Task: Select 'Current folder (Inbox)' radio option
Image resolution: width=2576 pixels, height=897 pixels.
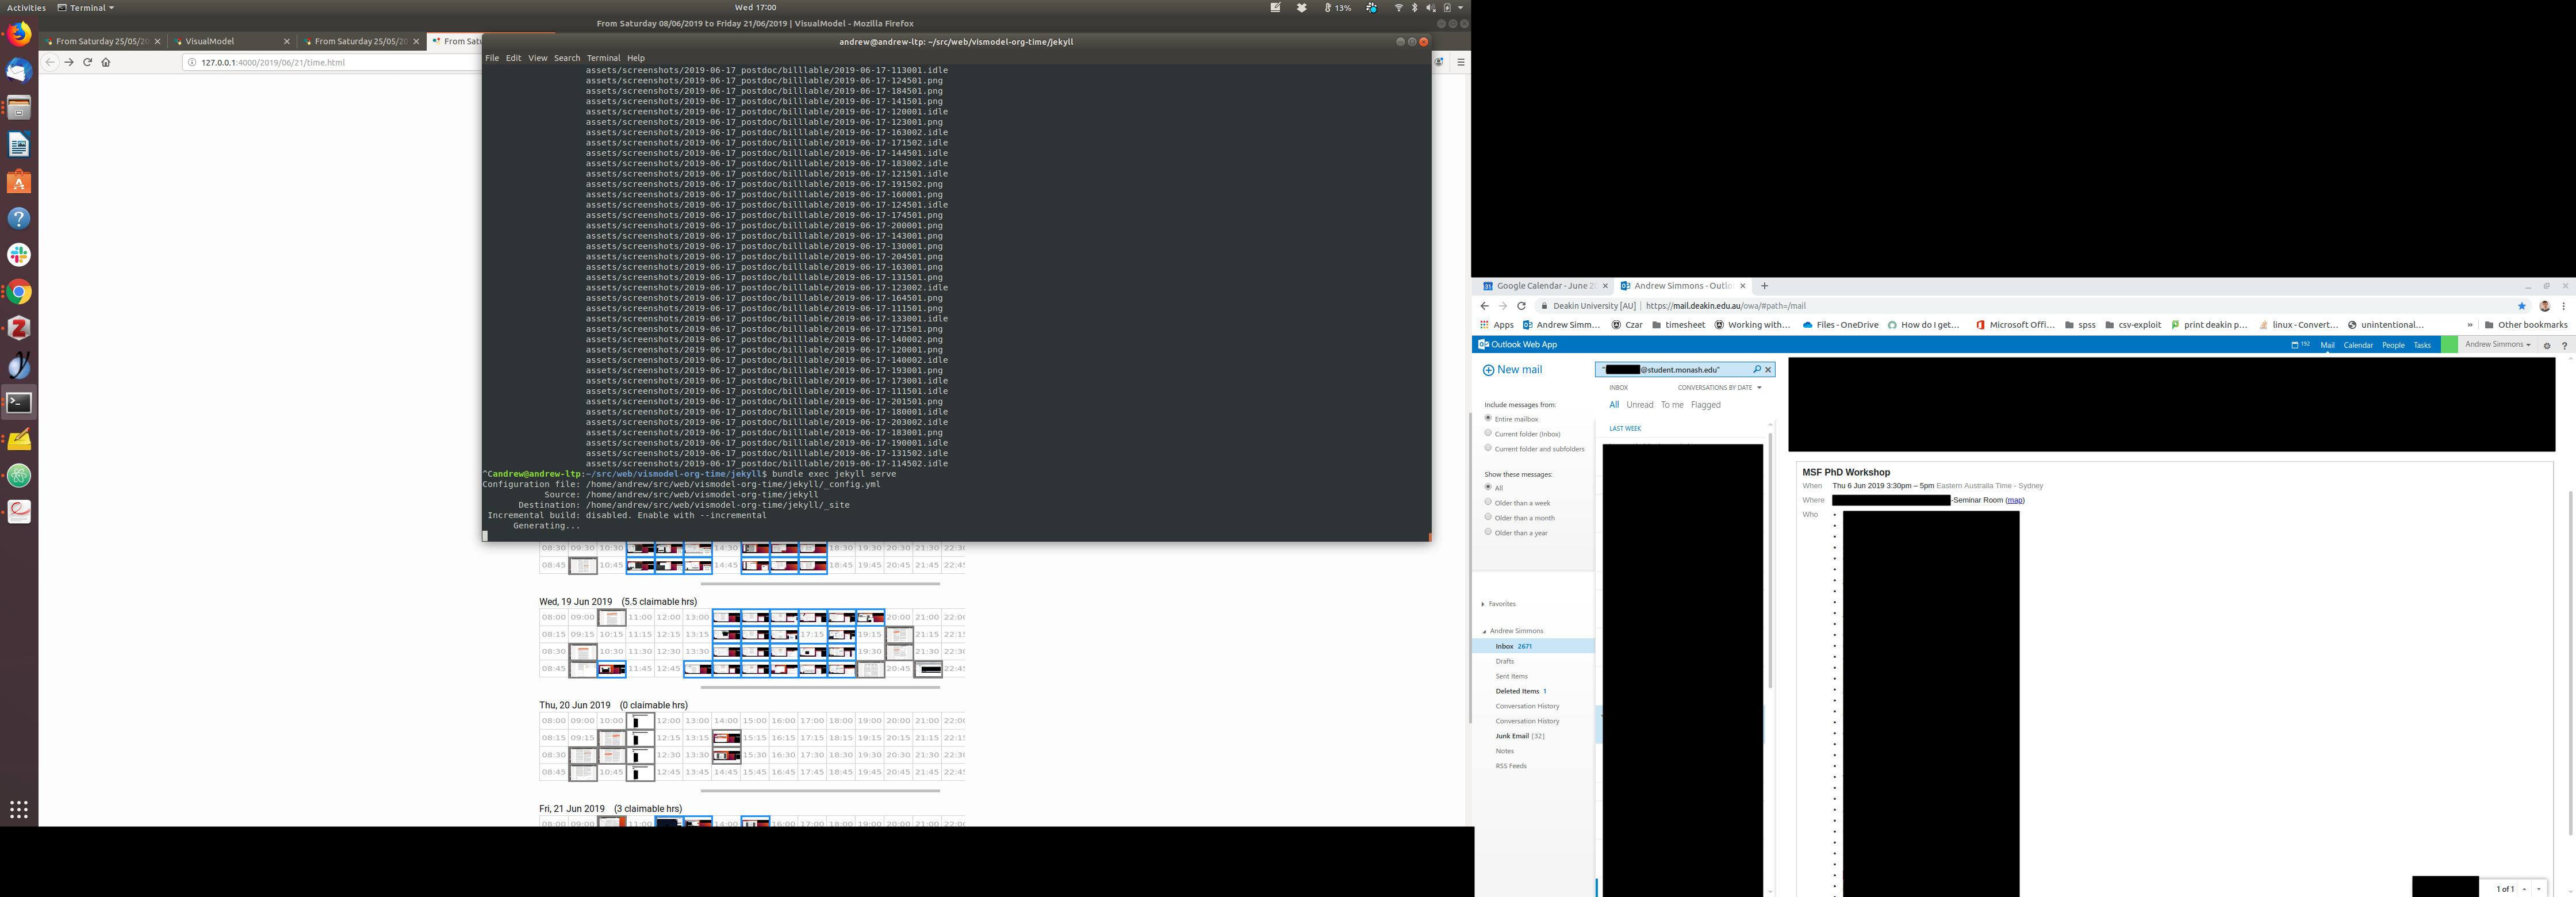Action: (x=1488, y=433)
